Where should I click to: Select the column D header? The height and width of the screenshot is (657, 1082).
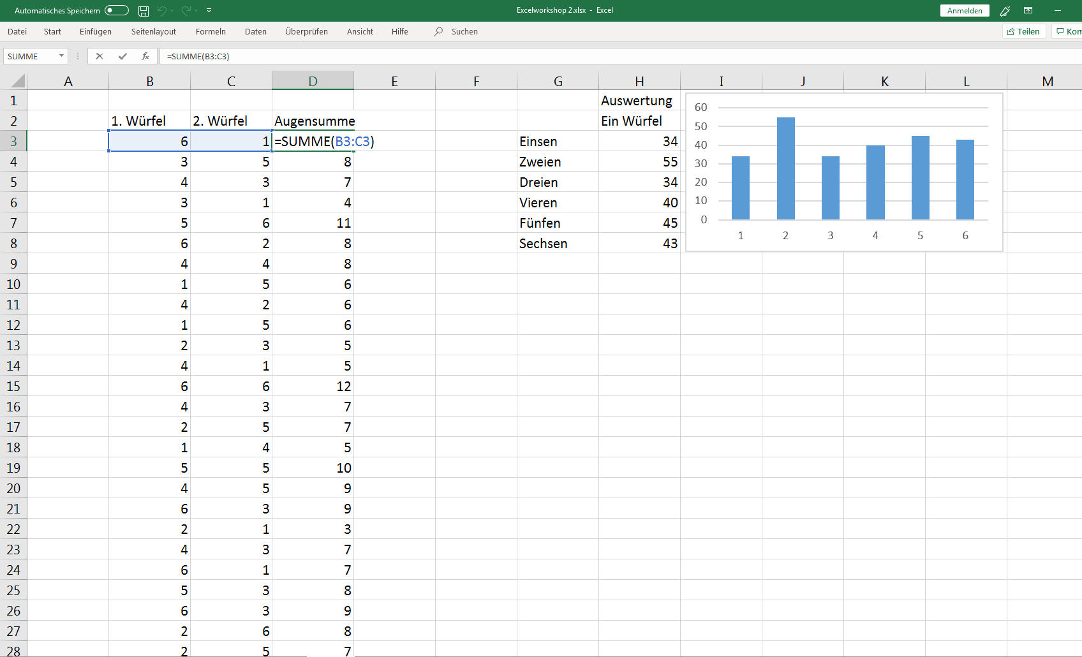pos(313,81)
